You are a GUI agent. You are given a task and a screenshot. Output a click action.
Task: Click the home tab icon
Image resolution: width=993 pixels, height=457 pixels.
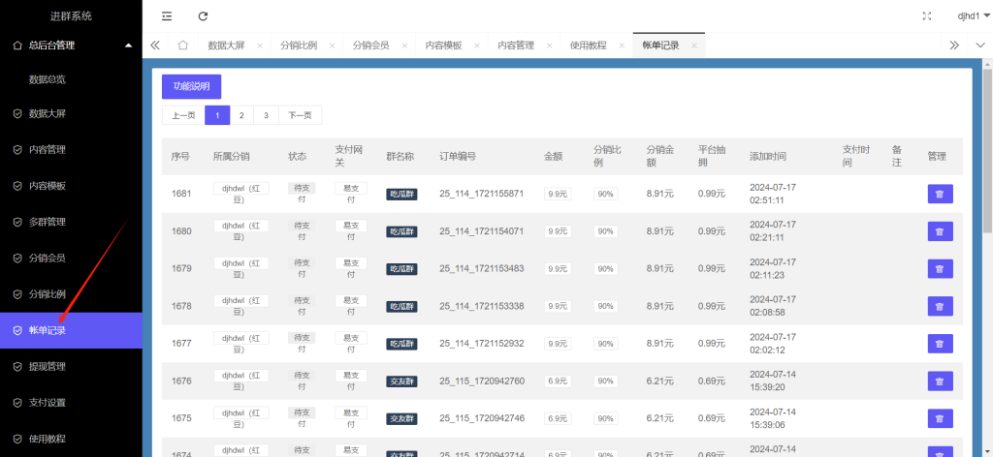click(x=182, y=46)
